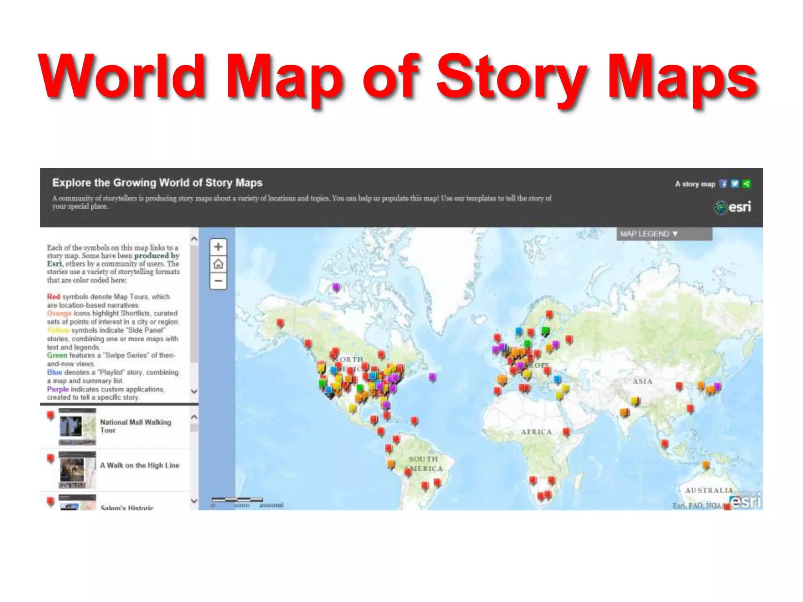
Task: Click the green share link icon
Action: click(747, 184)
